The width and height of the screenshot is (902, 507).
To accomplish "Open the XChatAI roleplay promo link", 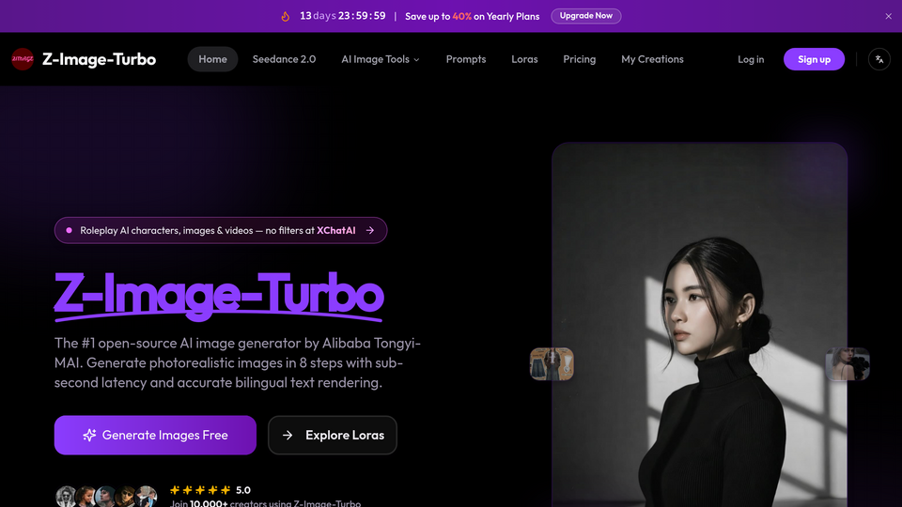I will click(x=220, y=231).
